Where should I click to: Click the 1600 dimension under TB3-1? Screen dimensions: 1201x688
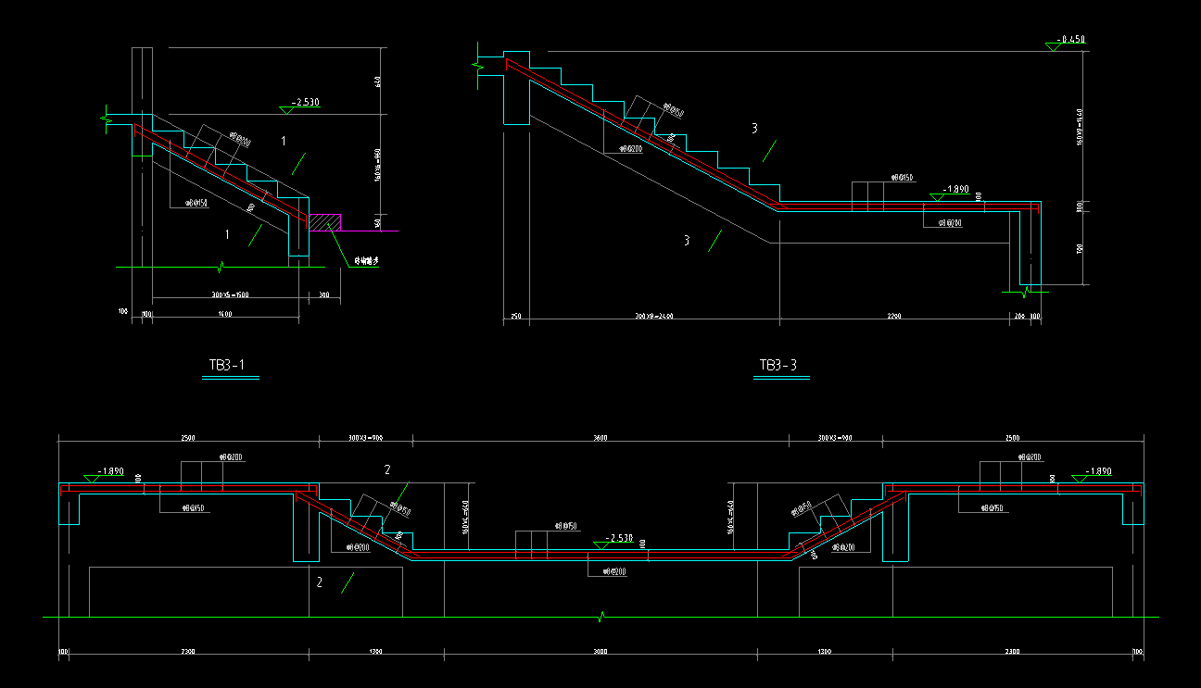click(224, 315)
